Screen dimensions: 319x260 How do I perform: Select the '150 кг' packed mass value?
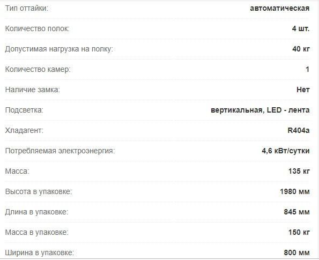(x=299, y=232)
